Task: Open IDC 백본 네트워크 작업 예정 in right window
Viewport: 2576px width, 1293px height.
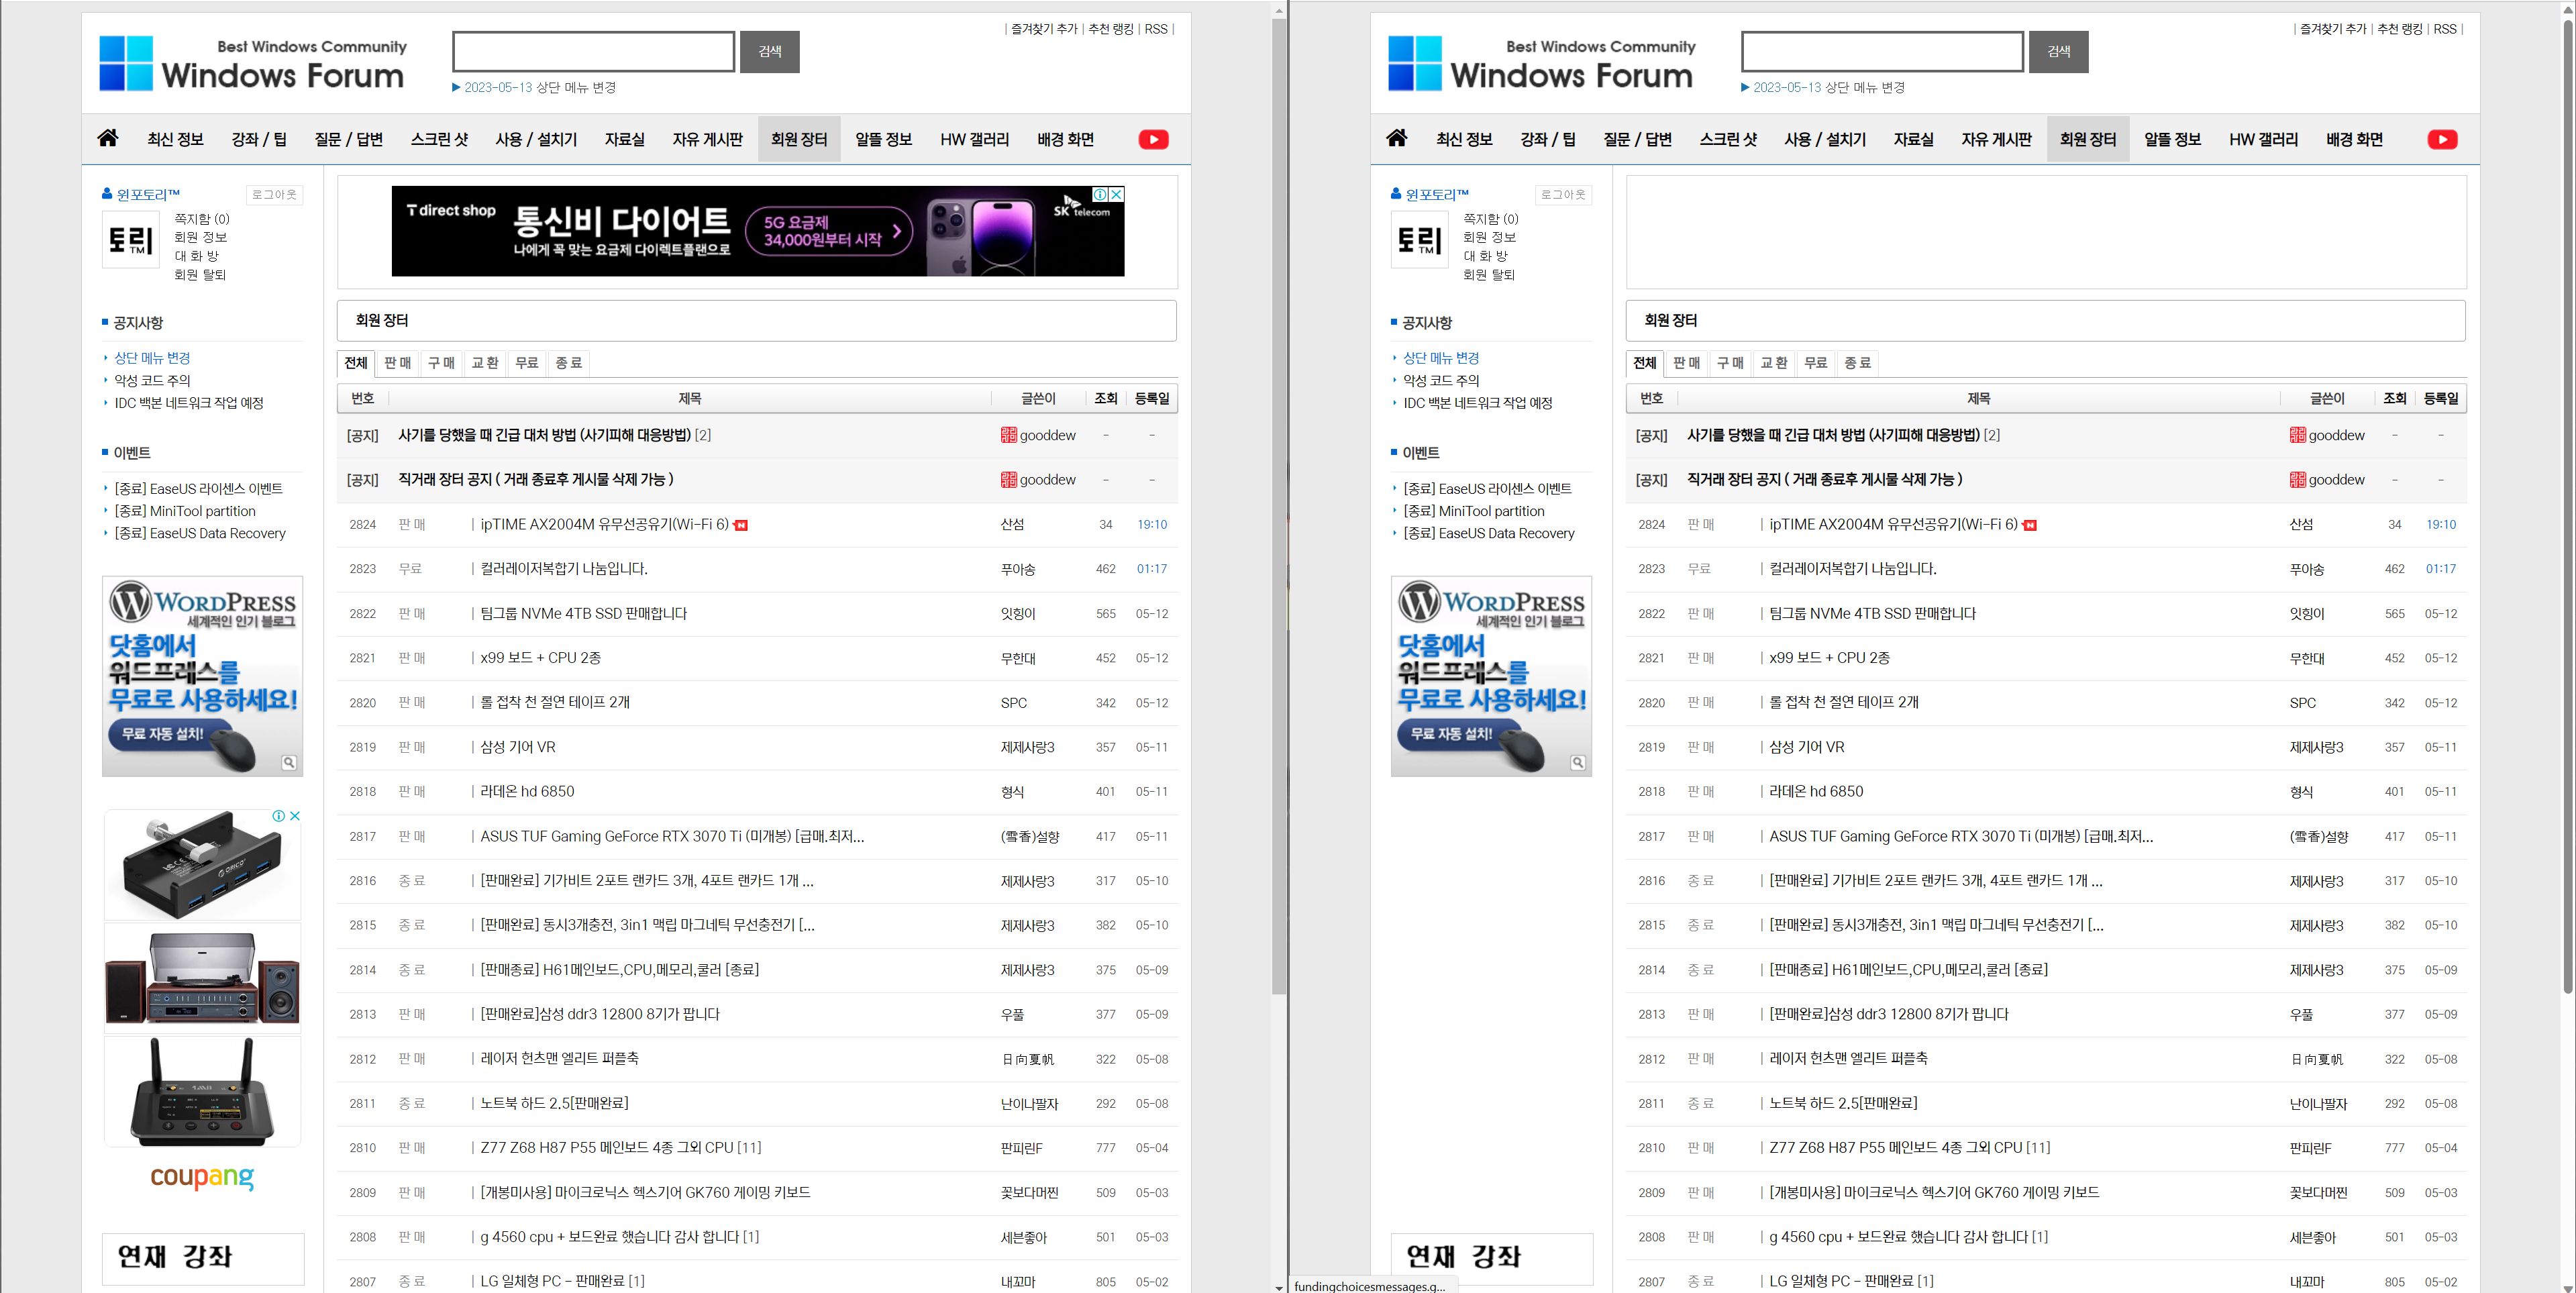Action: (1478, 403)
